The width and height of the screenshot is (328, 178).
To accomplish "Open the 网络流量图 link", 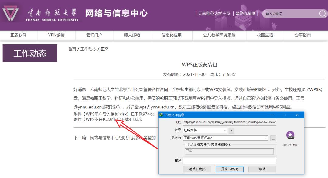I will (245, 14).
